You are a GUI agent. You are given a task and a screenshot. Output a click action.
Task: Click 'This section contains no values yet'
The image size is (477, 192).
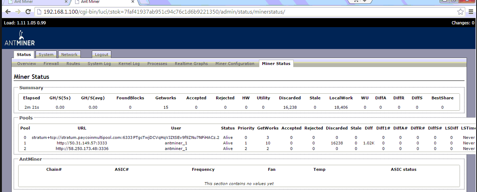click(239, 184)
